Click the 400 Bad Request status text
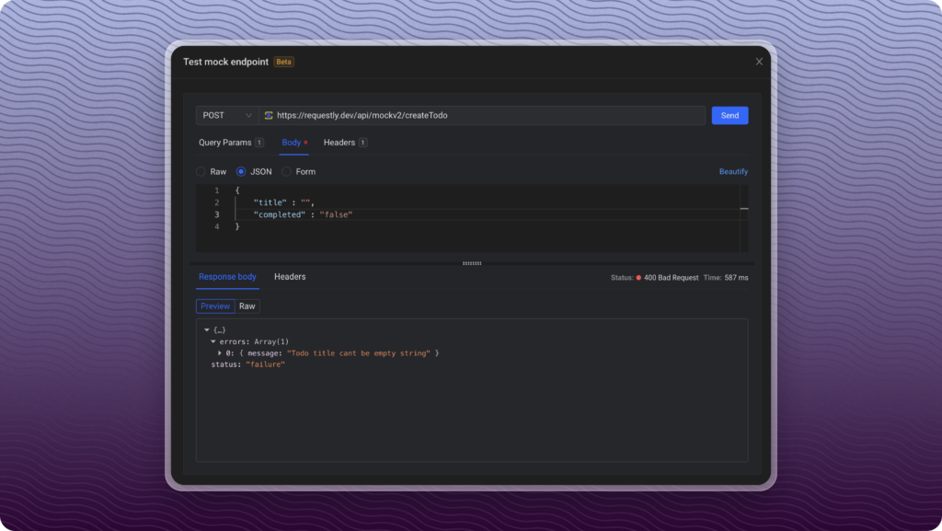This screenshot has height=531, width=942. 671,278
